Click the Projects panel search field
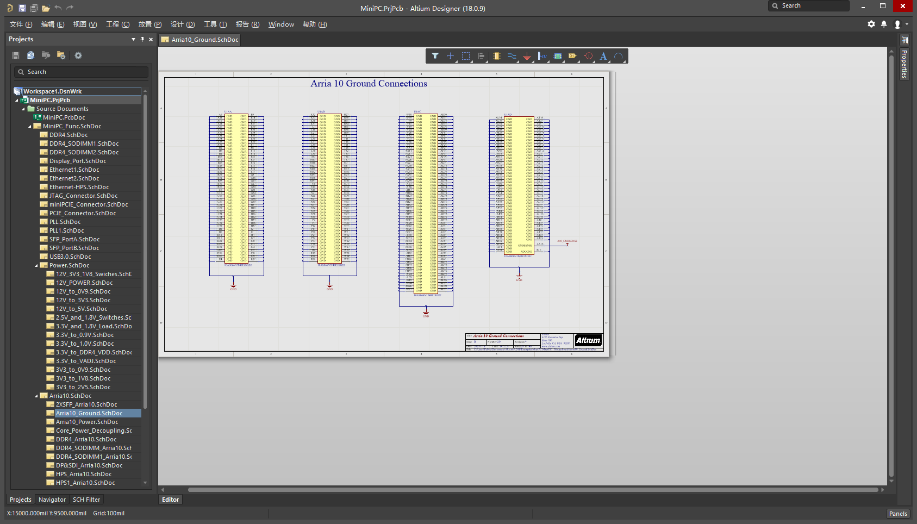The image size is (917, 524). click(81, 72)
